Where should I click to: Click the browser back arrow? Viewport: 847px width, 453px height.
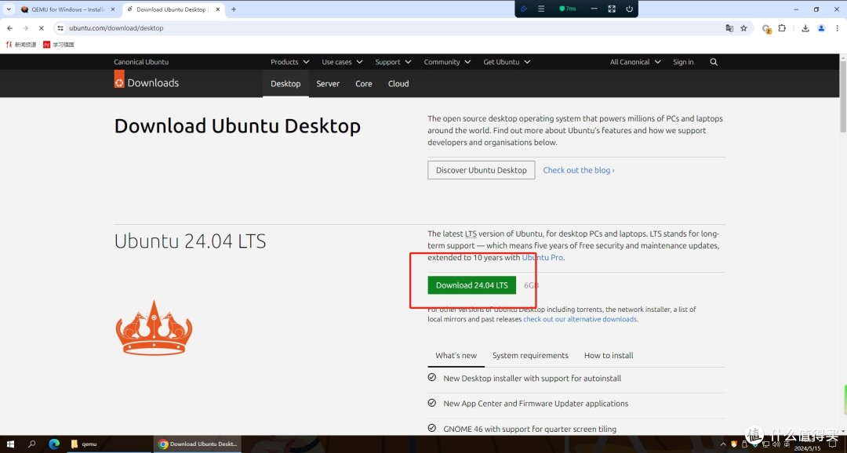point(9,28)
